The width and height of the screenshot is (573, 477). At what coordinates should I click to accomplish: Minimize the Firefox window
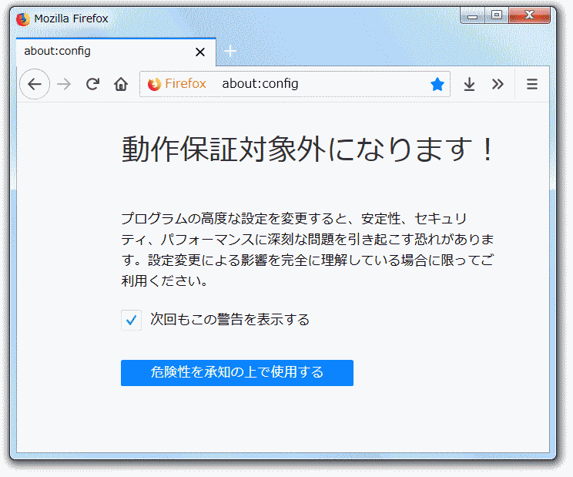(473, 15)
